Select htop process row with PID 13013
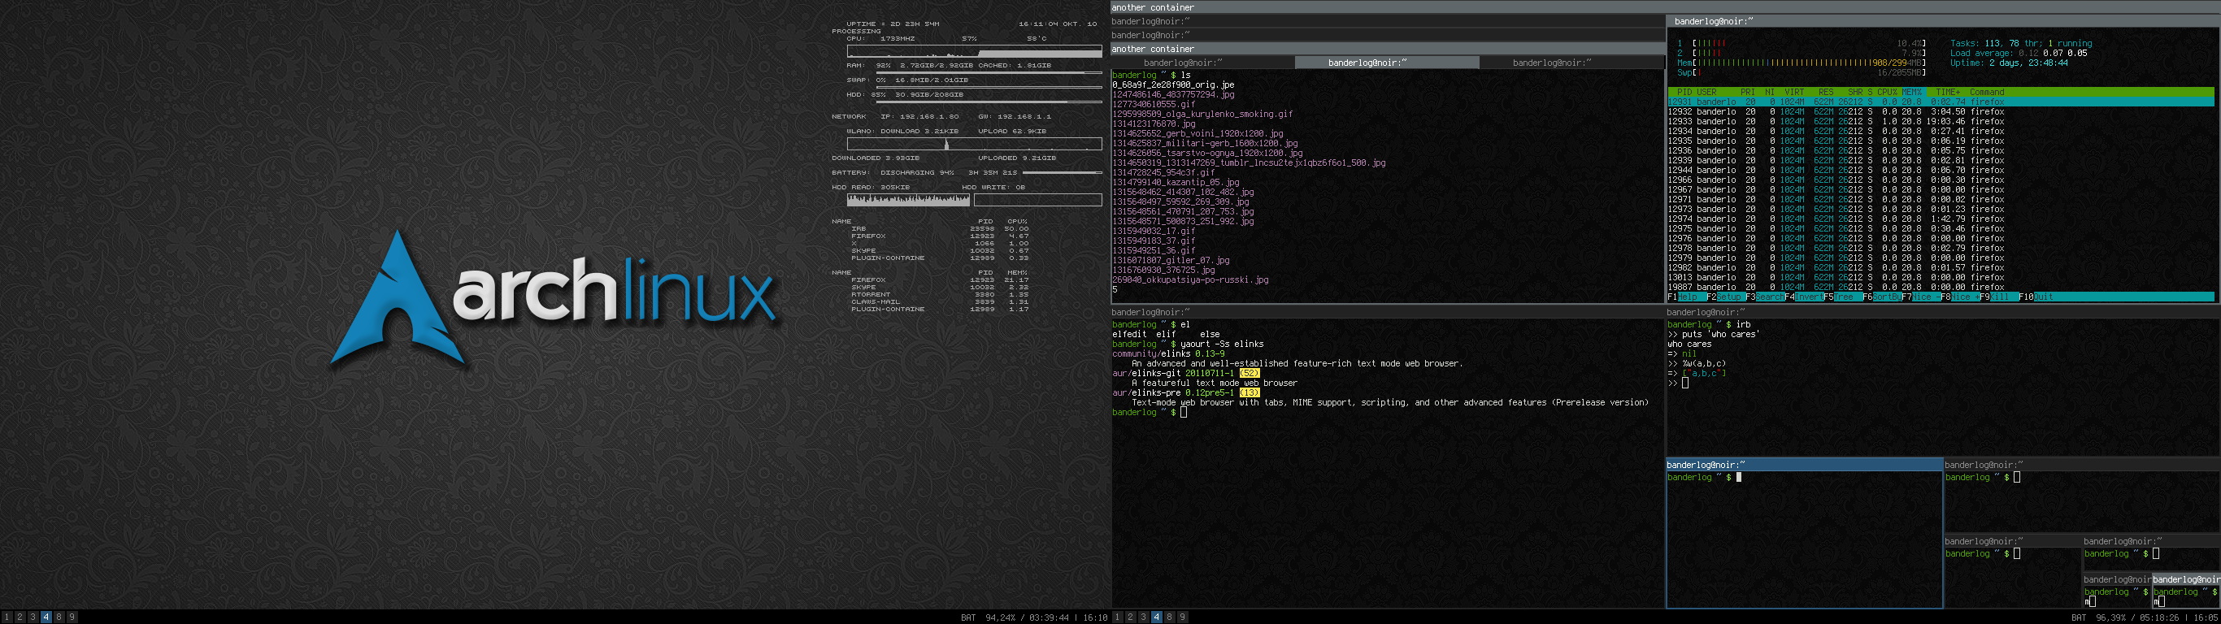Image resolution: width=2221 pixels, height=624 pixels. (x=1941, y=278)
